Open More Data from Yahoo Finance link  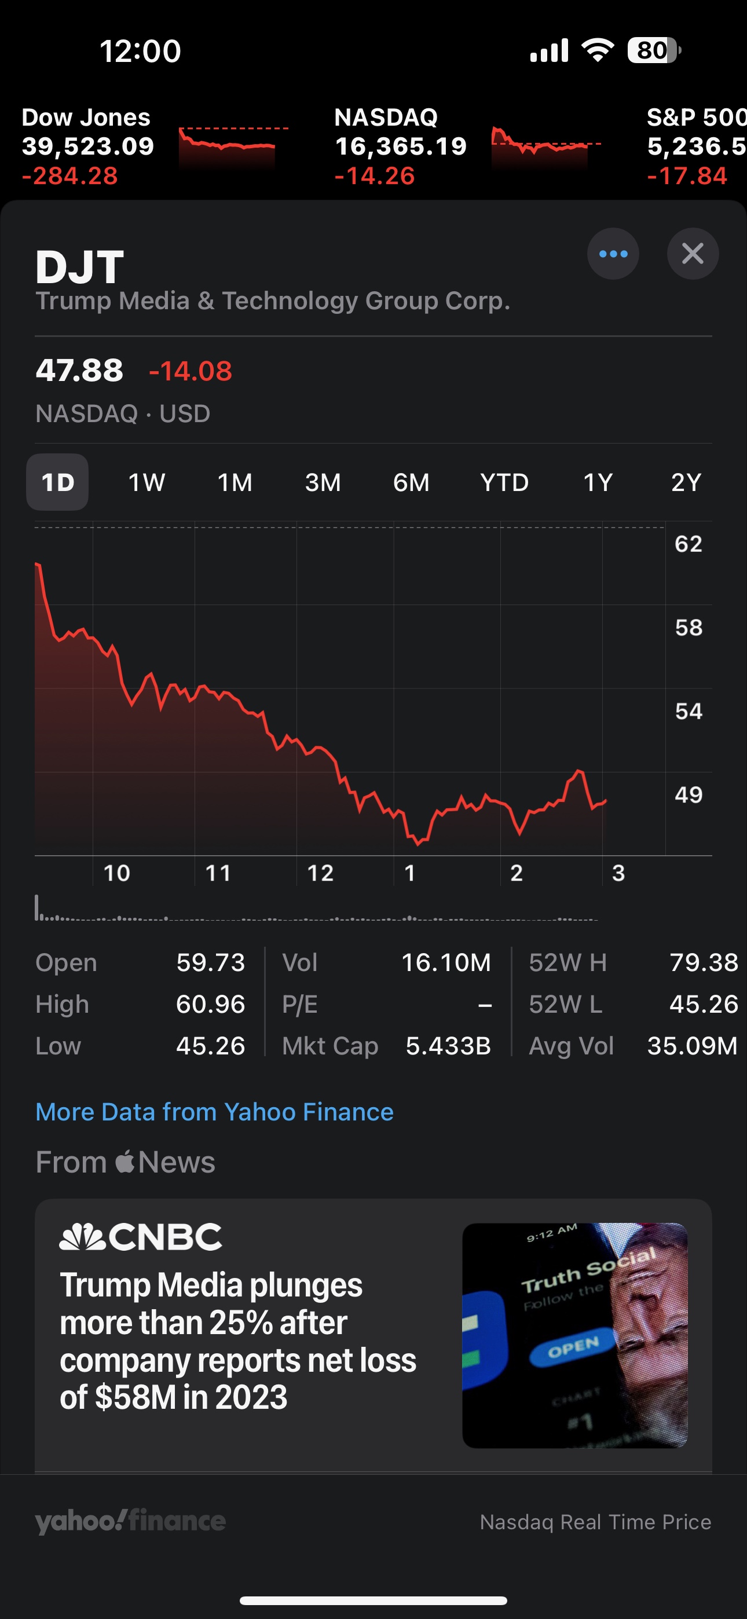(214, 1112)
